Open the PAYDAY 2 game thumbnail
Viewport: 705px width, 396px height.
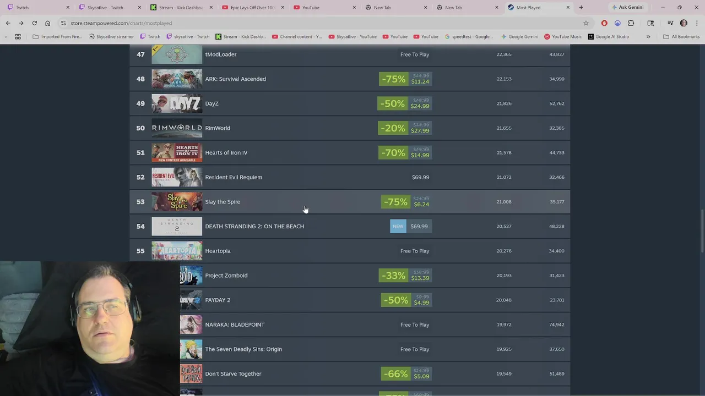click(191, 300)
